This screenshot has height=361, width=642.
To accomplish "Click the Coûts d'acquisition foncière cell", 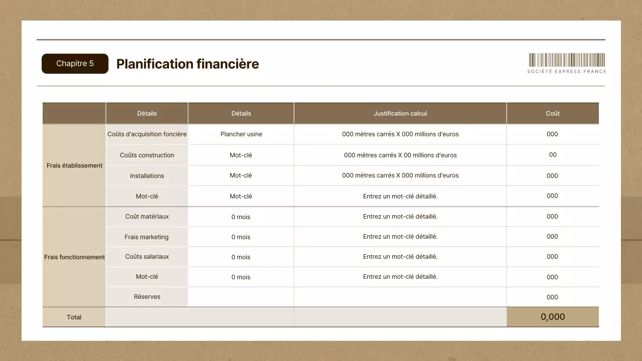I will tap(146, 134).
